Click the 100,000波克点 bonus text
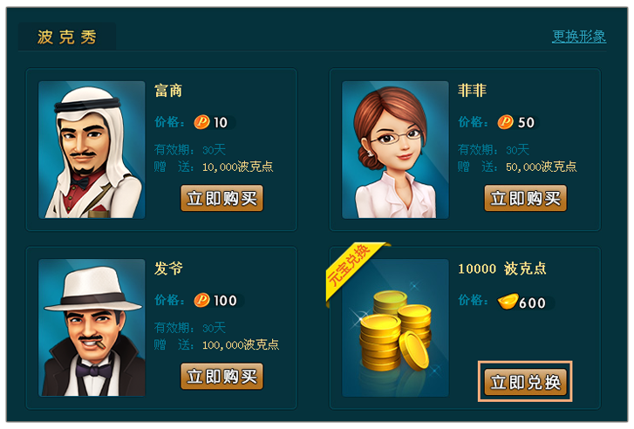This screenshot has height=429, width=634. coord(241,344)
